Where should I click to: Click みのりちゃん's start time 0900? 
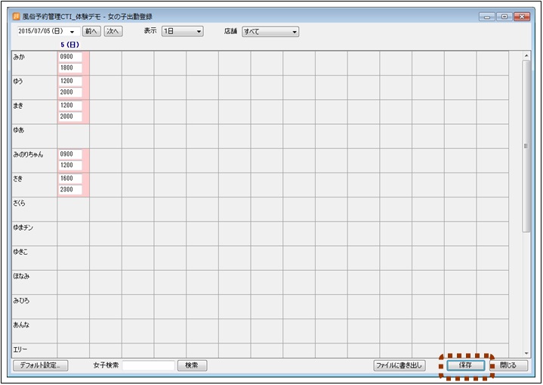pos(69,154)
